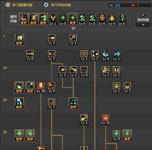152x150 pixels.
Task: Select the Lv 36 red flame skill
Action: 41,87
